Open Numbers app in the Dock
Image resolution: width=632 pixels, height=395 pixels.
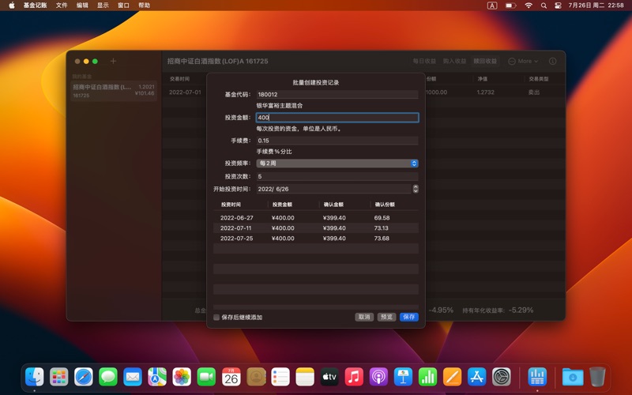428,377
